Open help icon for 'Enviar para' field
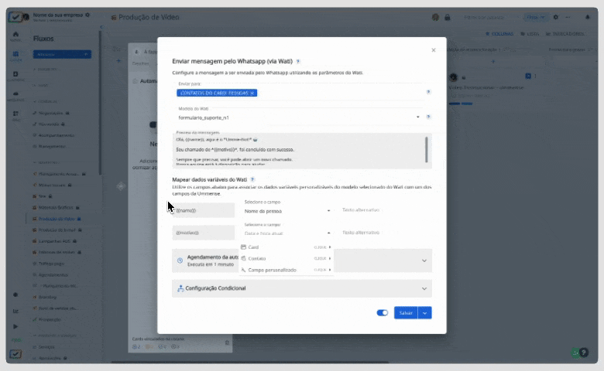Screen dimensions: 604x371 pos(428,92)
